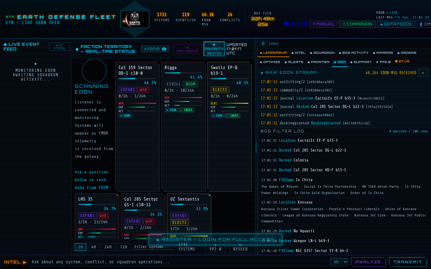Open the 4H timeframe dropdown by Analyze
The image size is (431, 269).
[x=339, y=262]
